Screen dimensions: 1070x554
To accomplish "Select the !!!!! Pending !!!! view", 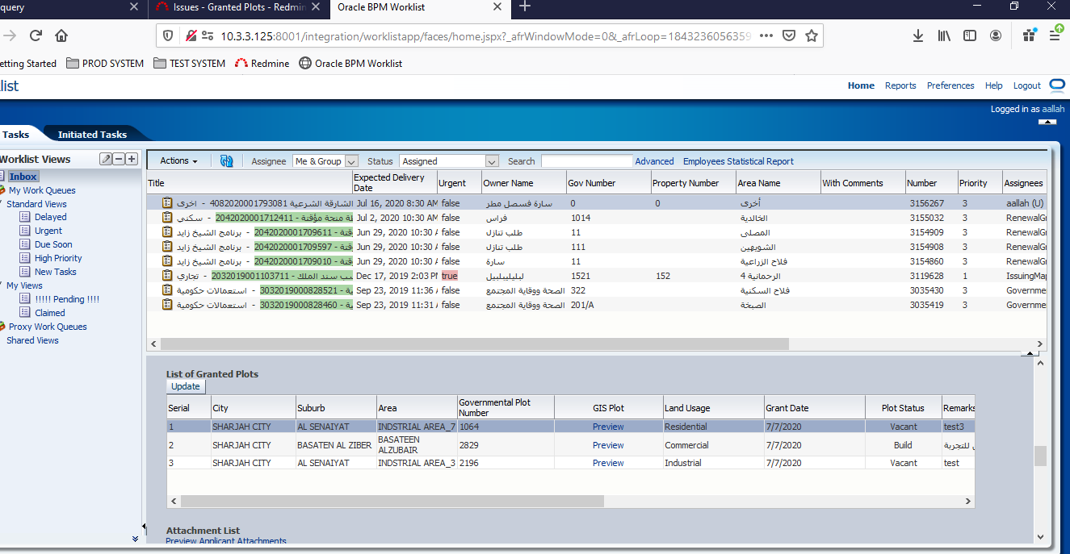I will click(x=67, y=299).
